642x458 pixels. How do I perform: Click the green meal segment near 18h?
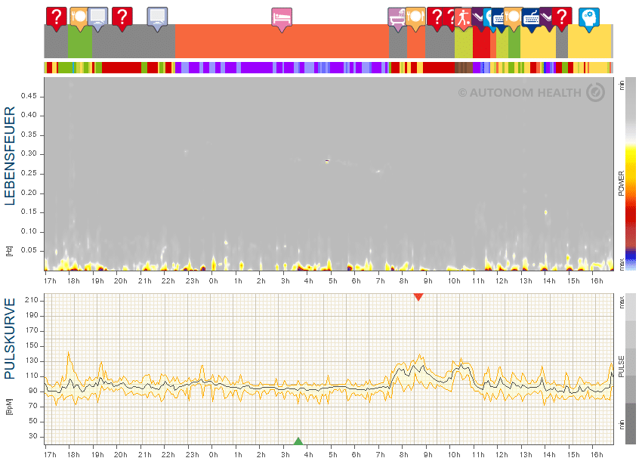point(80,41)
